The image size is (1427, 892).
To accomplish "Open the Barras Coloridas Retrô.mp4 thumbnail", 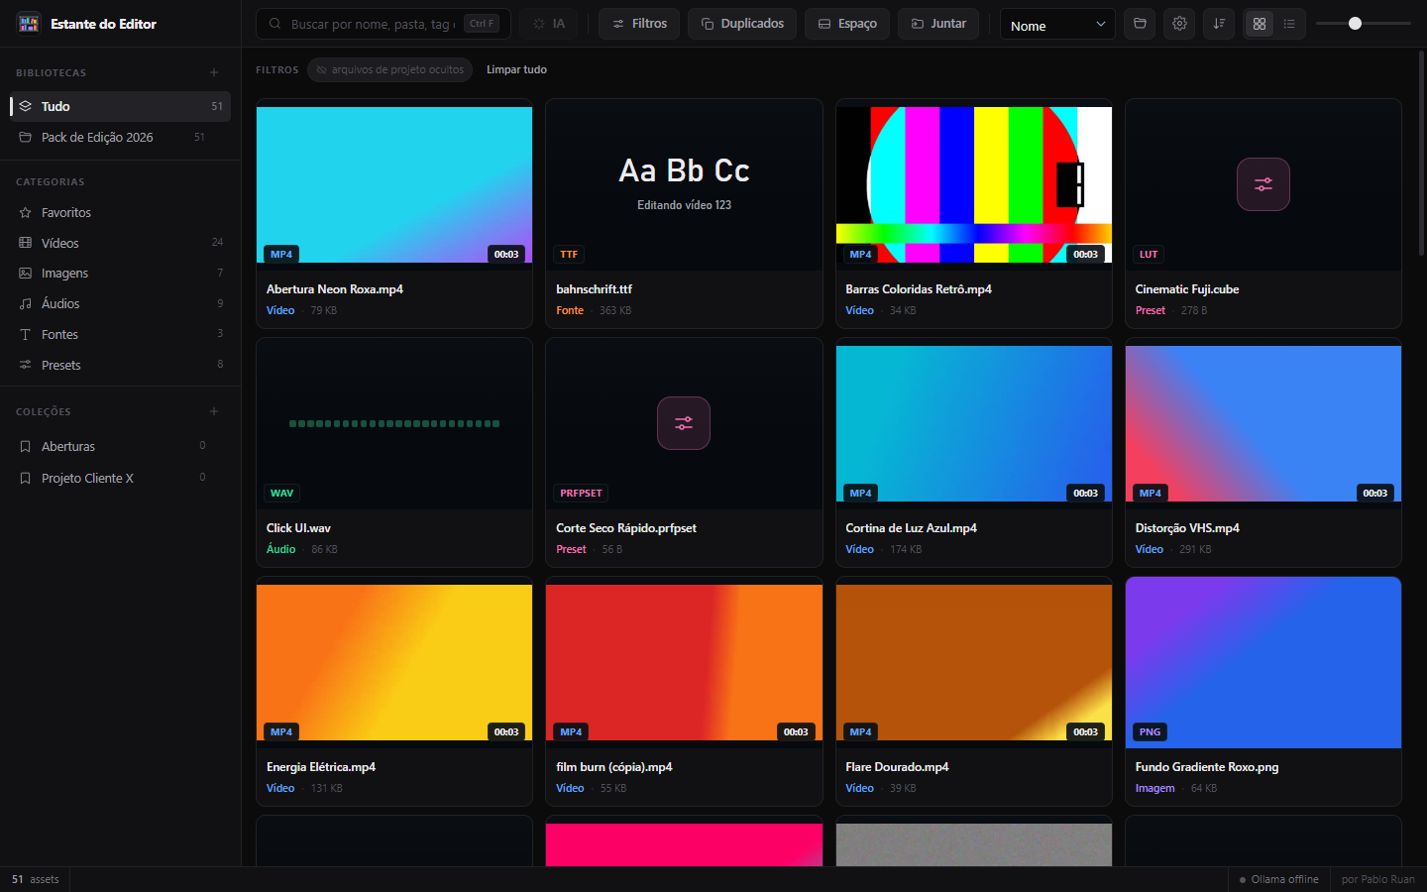I will pyautogui.click(x=974, y=184).
